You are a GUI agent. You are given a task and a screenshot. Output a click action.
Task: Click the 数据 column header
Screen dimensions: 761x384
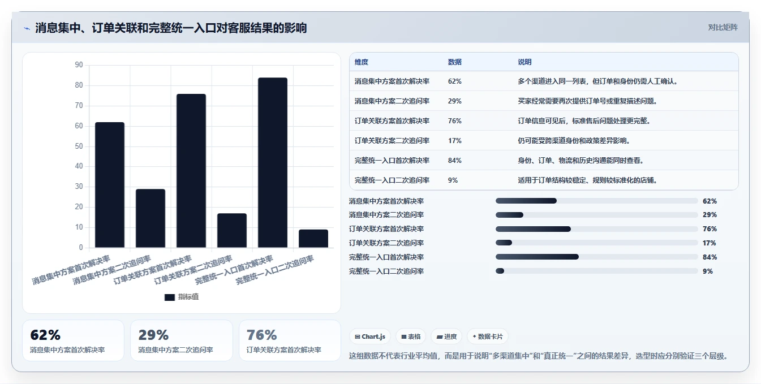click(454, 62)
